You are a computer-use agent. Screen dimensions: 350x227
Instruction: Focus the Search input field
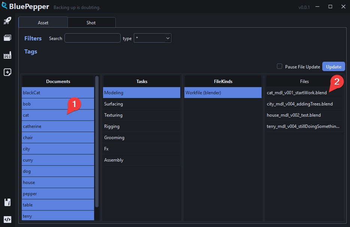point(93,38)
